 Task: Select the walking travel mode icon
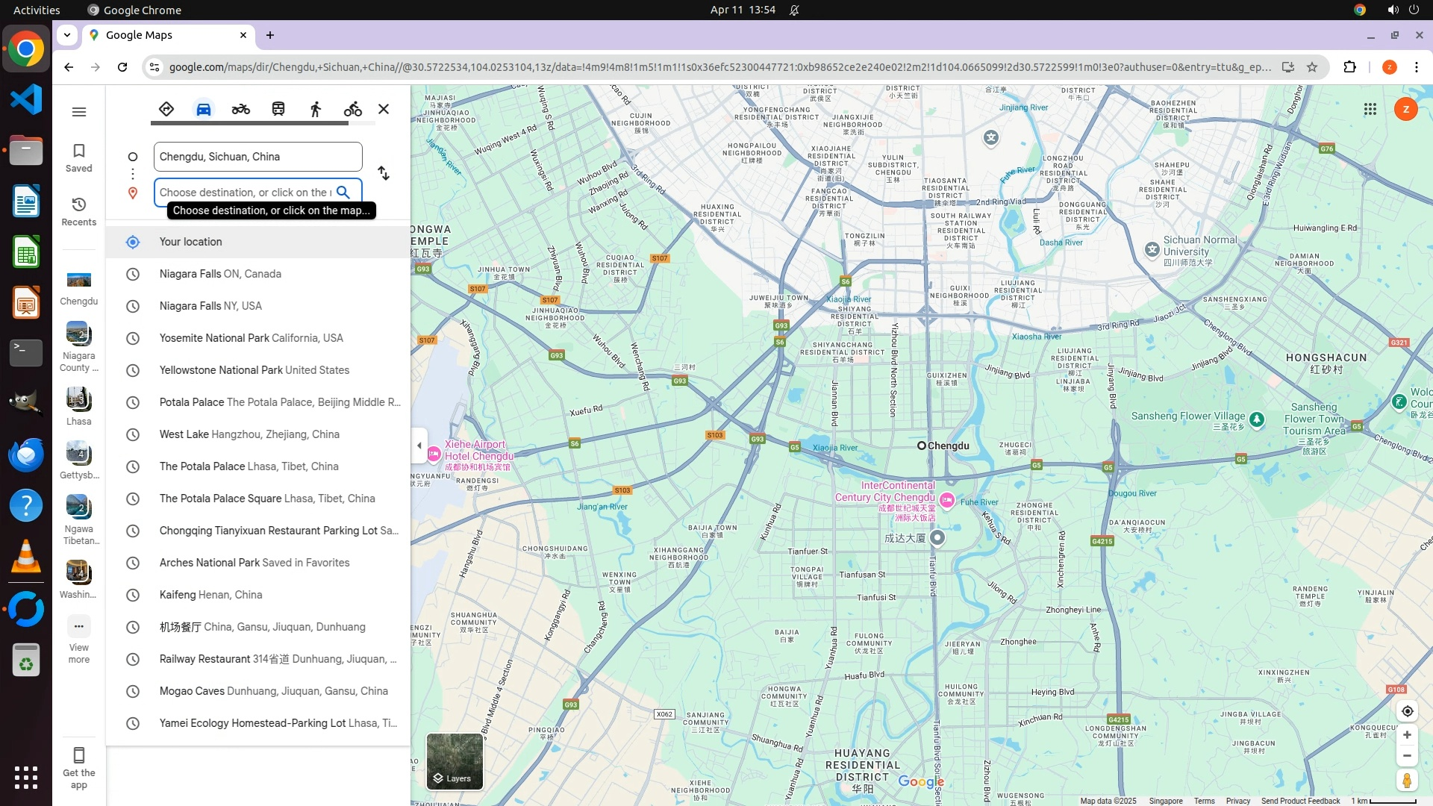pyautogui.click(x=316, y=109)
